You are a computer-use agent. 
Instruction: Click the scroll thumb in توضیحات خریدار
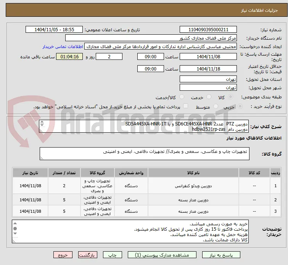(x=15, y=229)
